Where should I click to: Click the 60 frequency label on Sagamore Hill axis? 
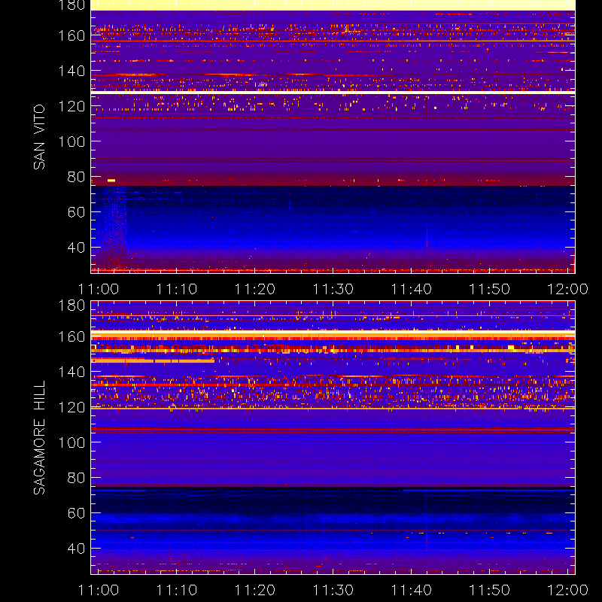click(76, 513)
